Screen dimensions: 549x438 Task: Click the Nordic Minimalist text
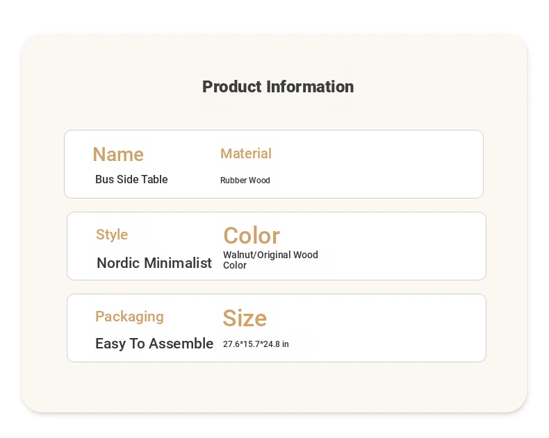[154, 262]
